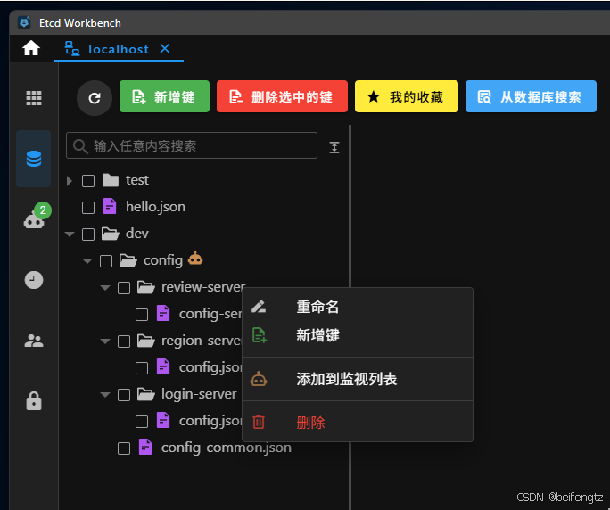The width and height of the screenshot is (610, 510).
Task: Click the config folder name
Action: pyautogui.click(x=163, y=260)
